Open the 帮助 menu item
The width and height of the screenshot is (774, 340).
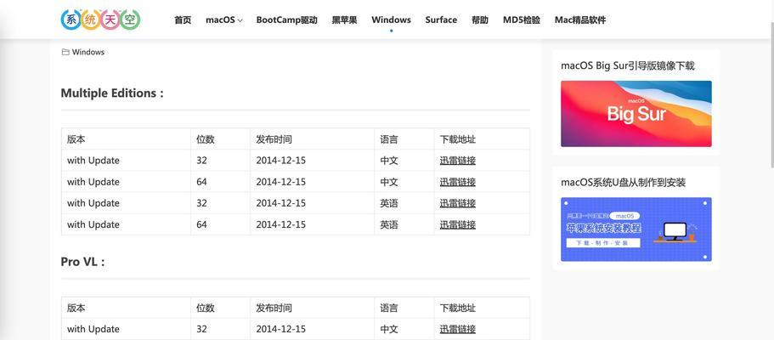480,20
